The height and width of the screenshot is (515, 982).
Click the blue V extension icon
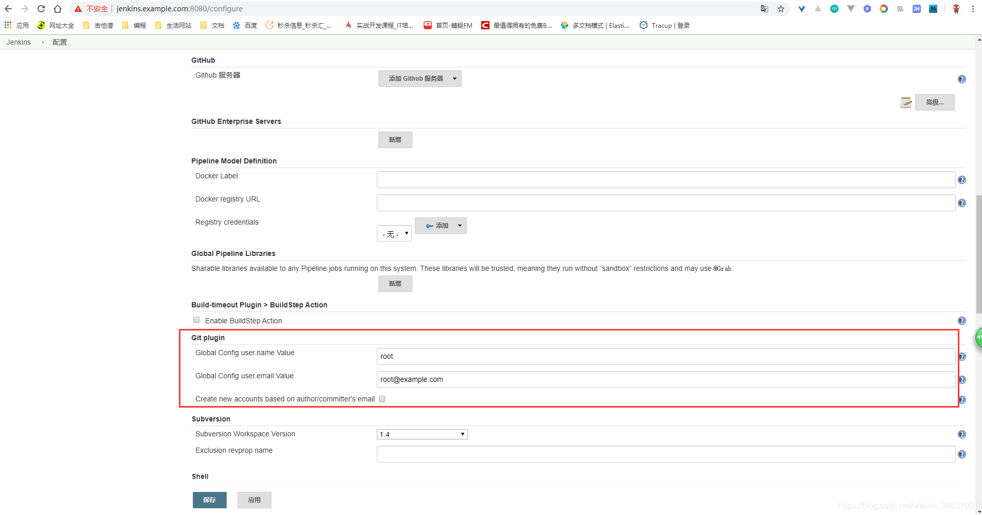[x=802, y=9]
